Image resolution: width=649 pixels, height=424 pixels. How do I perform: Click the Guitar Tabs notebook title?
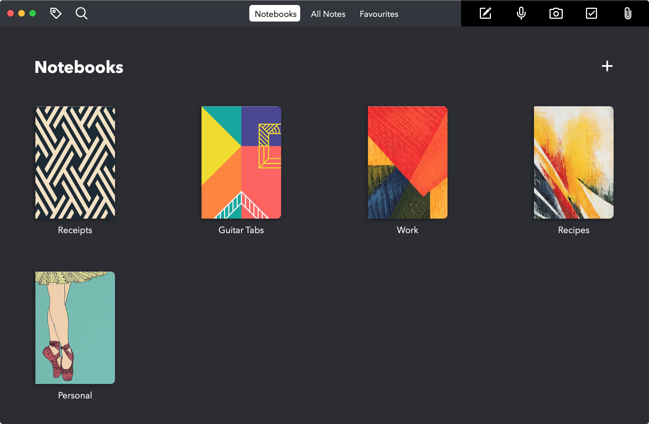point(241,230)
